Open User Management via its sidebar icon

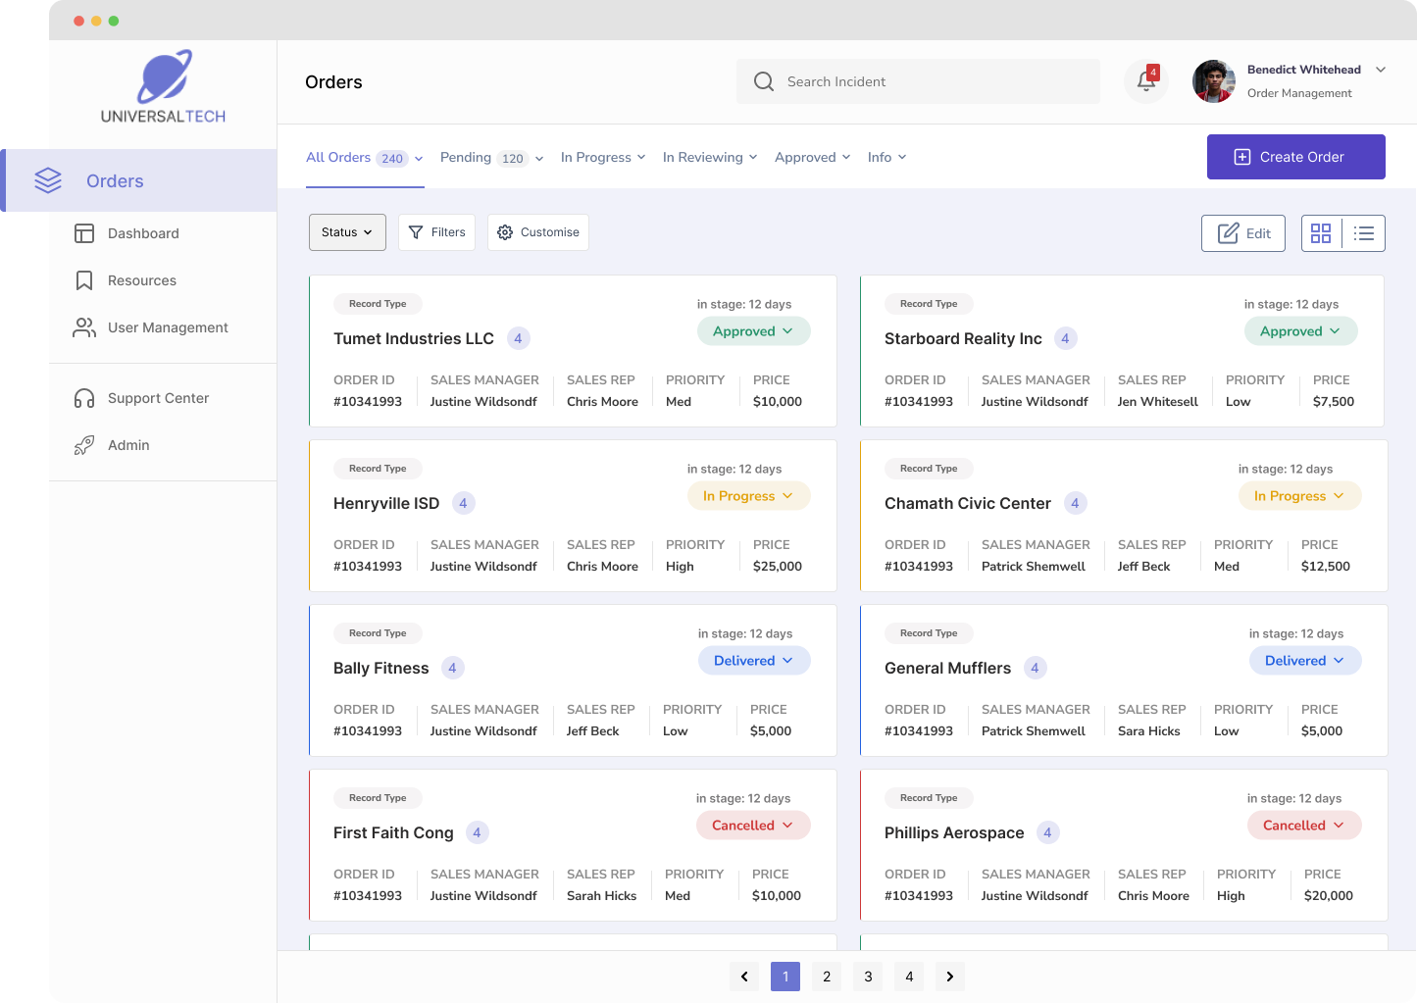click(84, 327)
